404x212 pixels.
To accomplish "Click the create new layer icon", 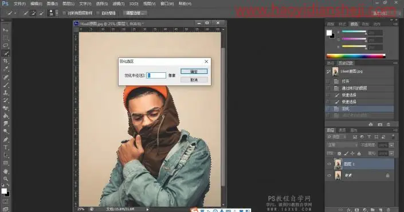I will pyautogui.click(x=381, y=210).
